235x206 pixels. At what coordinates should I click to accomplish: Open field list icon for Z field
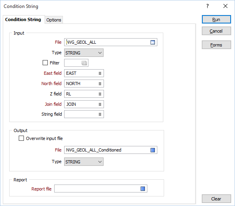coord(100,94)
